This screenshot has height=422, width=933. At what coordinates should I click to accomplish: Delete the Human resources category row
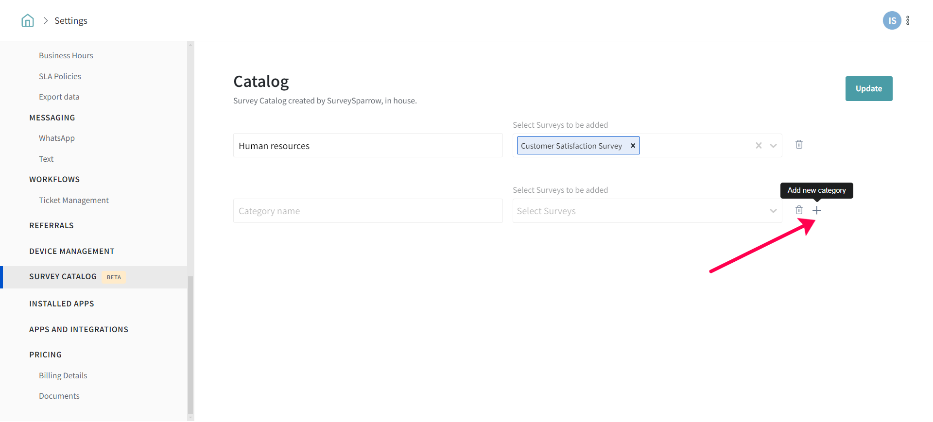[x=799, y=145]
